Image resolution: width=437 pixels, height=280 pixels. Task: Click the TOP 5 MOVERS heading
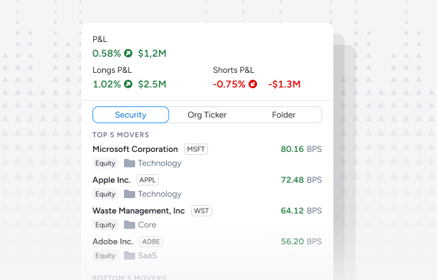pos(120,135)
